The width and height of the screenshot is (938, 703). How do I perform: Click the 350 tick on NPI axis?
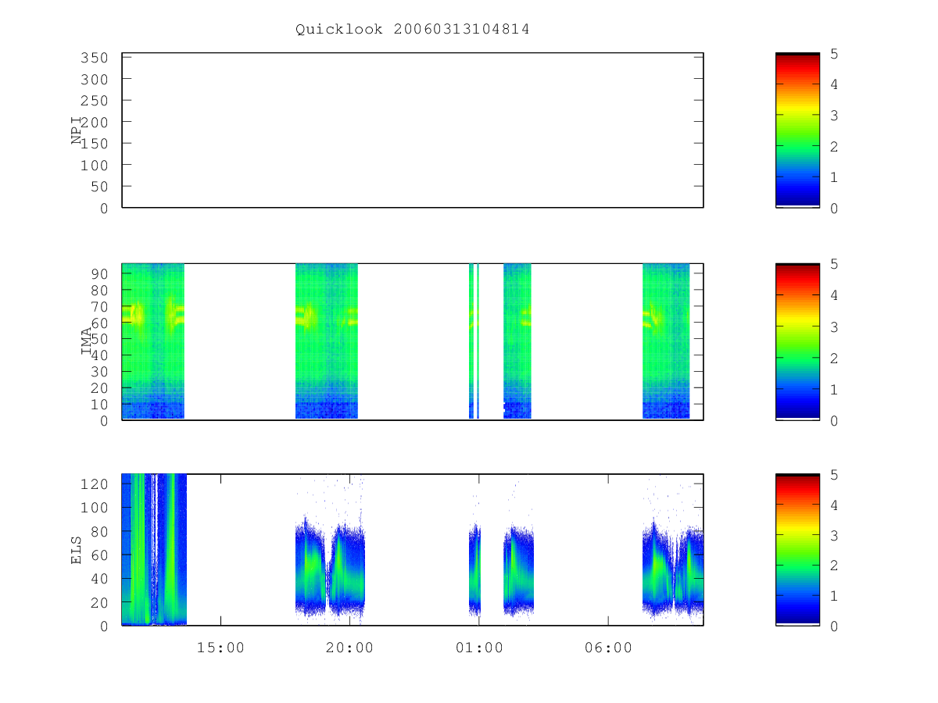(93, 58)
